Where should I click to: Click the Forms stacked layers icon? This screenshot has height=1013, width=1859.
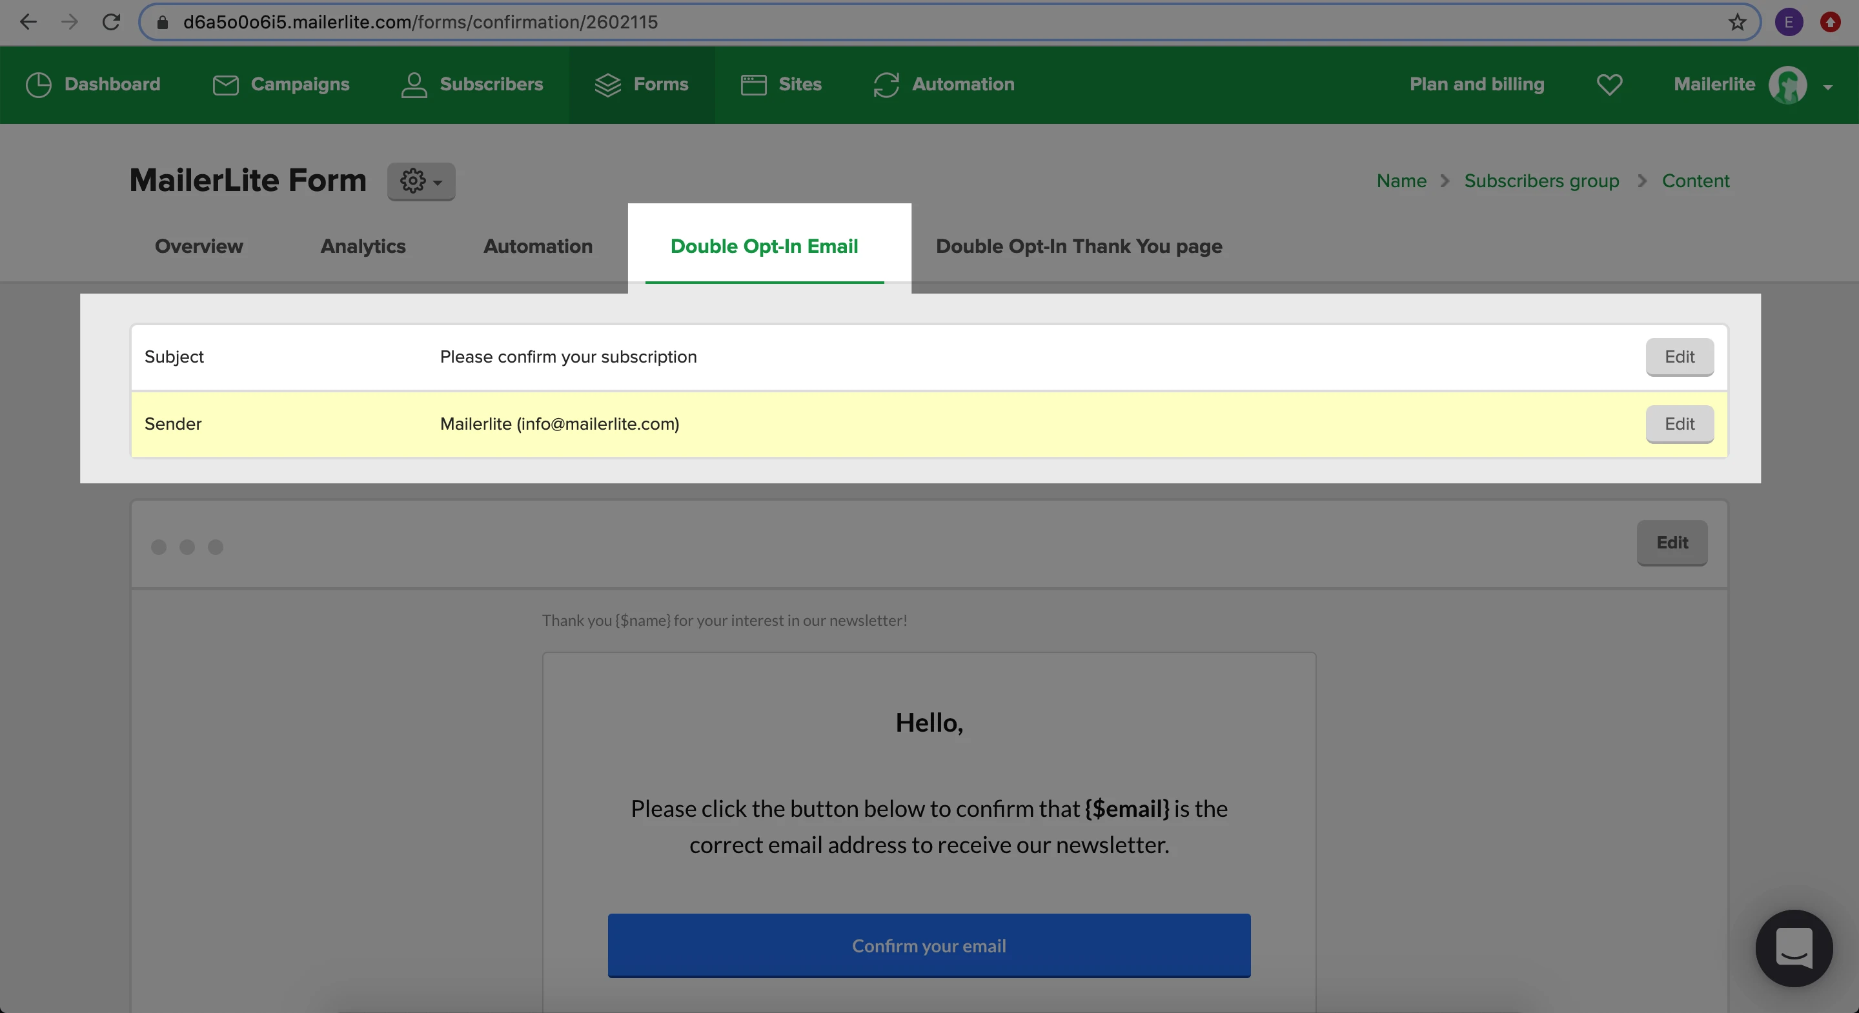click(x=607, y=85)
